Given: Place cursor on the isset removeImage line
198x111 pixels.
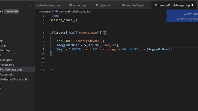Looking at the screenshot, I should pyautogui.click(x=78, y=33).
